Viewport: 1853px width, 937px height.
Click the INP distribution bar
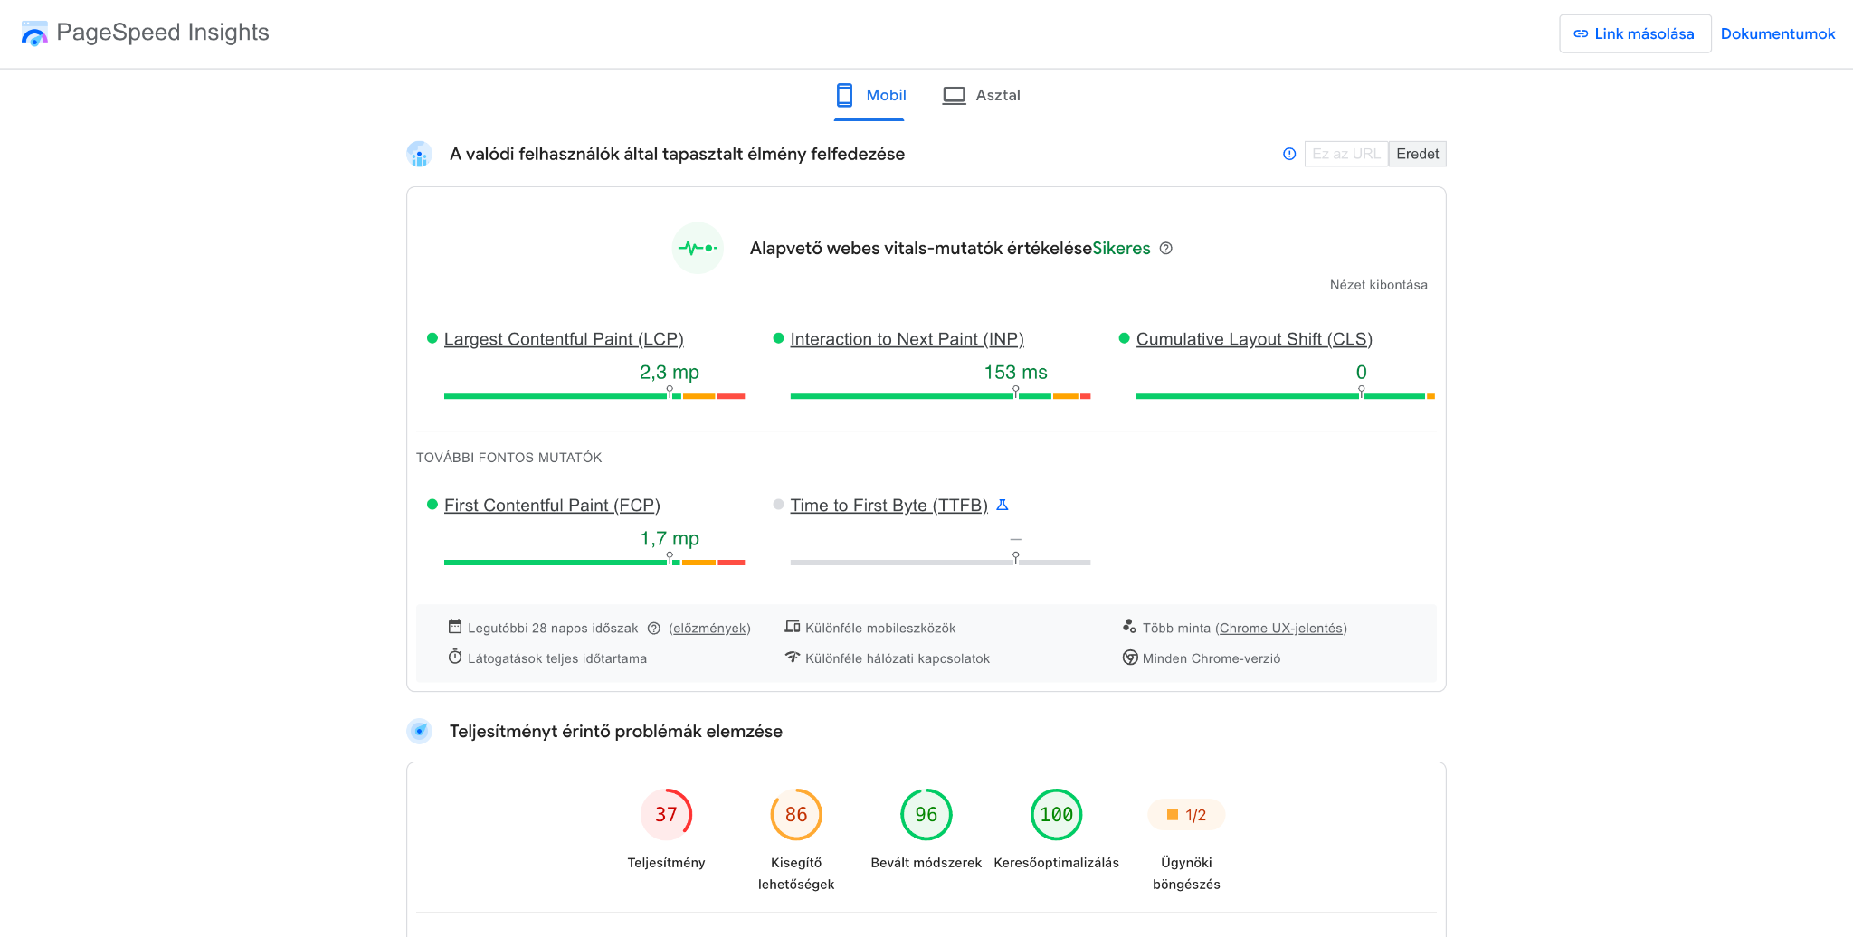coord(940,396)
